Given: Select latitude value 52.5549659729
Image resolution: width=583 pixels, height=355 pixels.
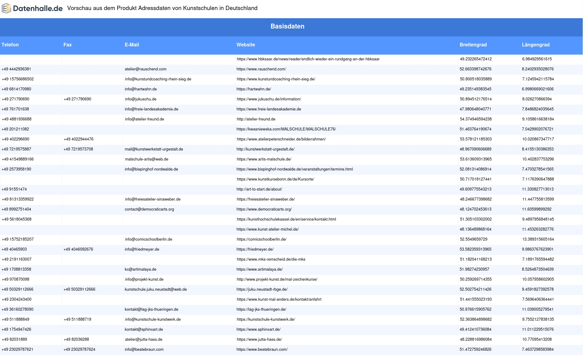Looking at the screenshot, I should [474, 239].
